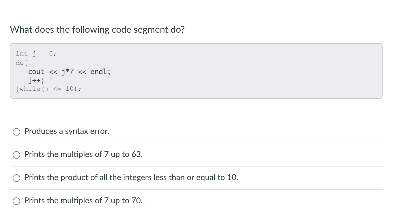Click inside the gray code block
The height and width of the screenshot is (222, 393).
tap(196, 71)
